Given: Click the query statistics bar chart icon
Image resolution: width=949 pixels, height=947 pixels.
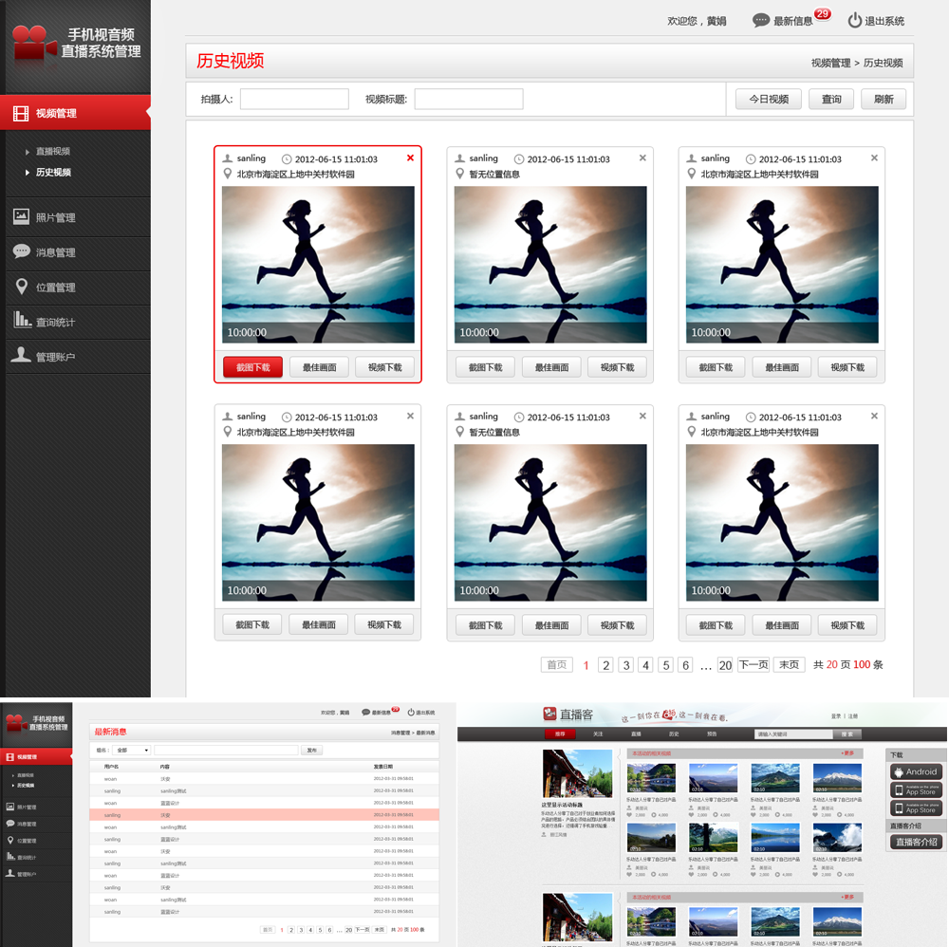Looking at the screenshot, I should pyautogui.click(x=21, y=321).
